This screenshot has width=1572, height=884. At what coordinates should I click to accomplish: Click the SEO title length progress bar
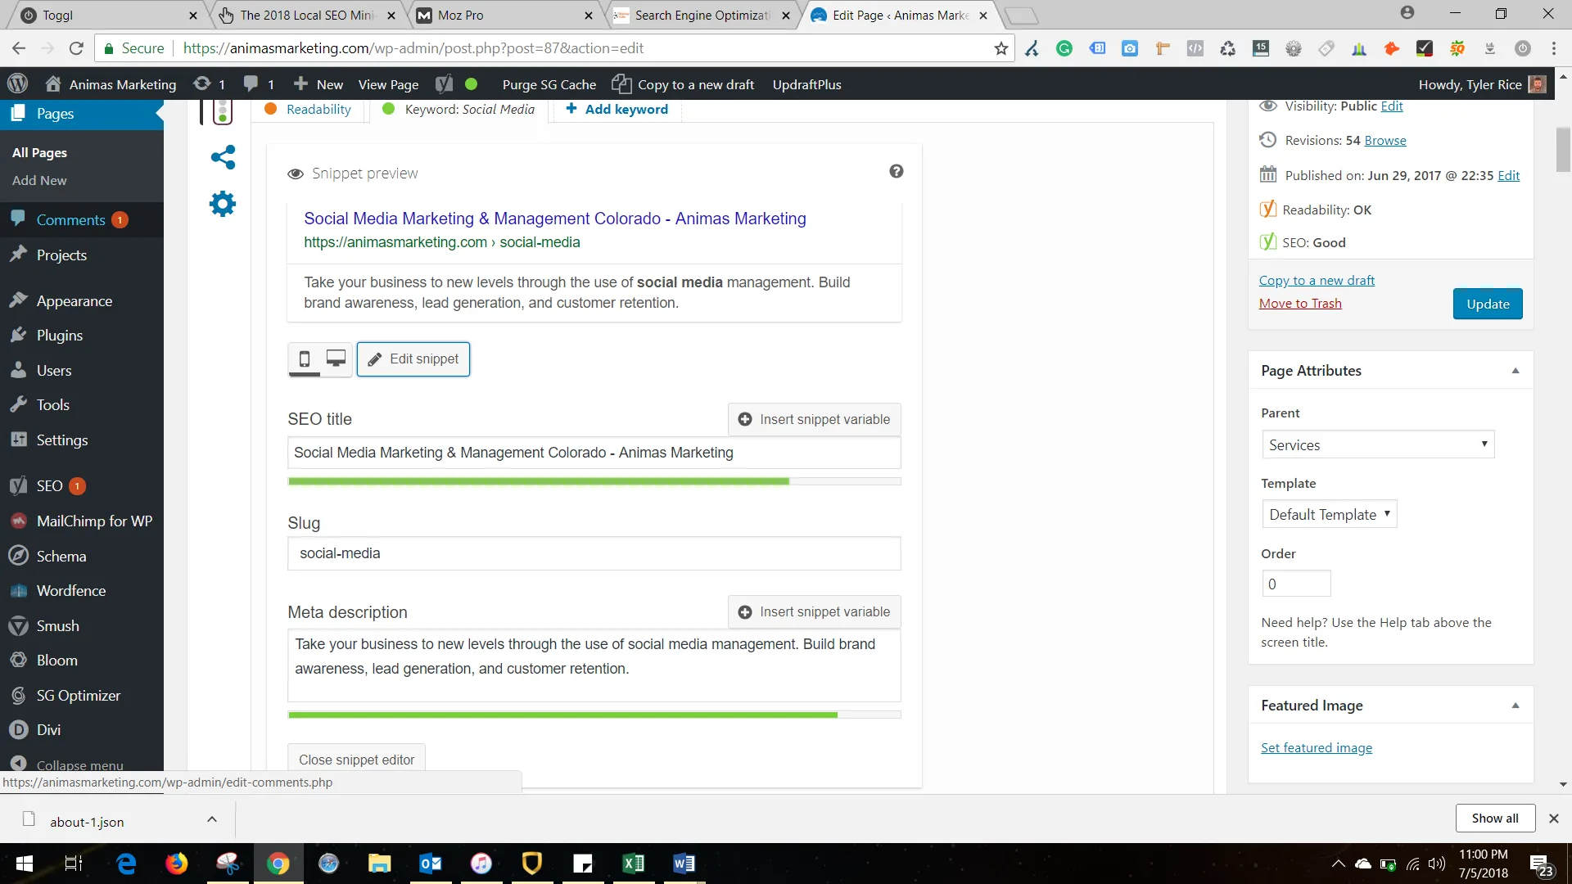click(x=594, y=481)
